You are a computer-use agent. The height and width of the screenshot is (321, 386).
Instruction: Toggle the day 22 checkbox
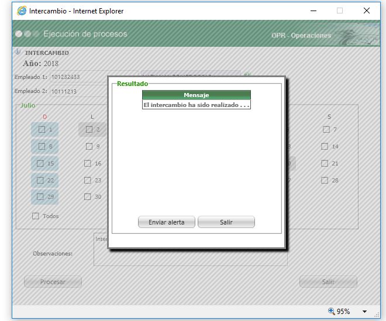pos(40,180)
